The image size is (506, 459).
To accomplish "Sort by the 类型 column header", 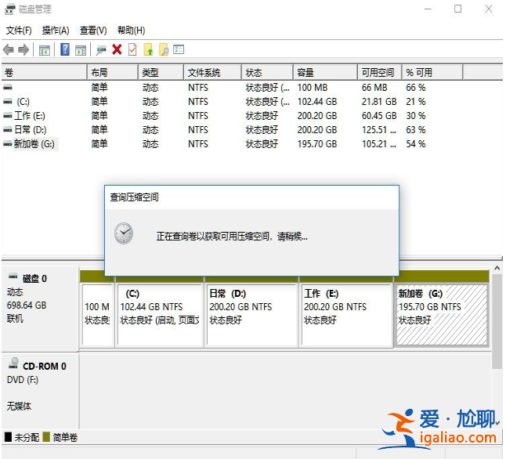I will pos(161,72).
